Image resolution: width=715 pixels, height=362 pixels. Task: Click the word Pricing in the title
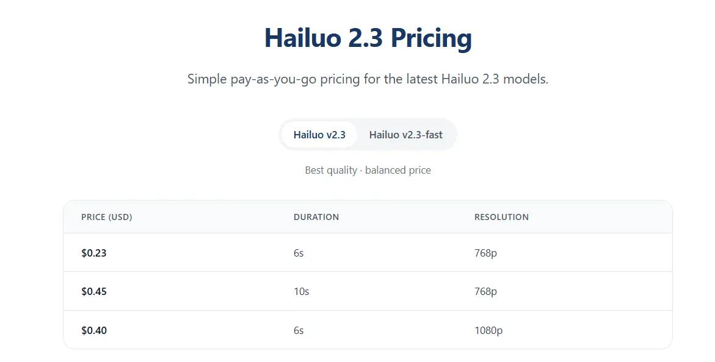pos(431,38)
